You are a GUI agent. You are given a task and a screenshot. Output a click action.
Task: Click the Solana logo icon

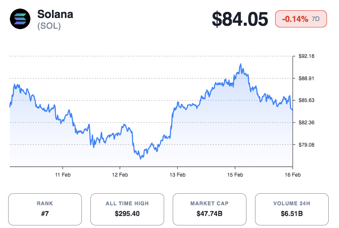tap(20, 19)
